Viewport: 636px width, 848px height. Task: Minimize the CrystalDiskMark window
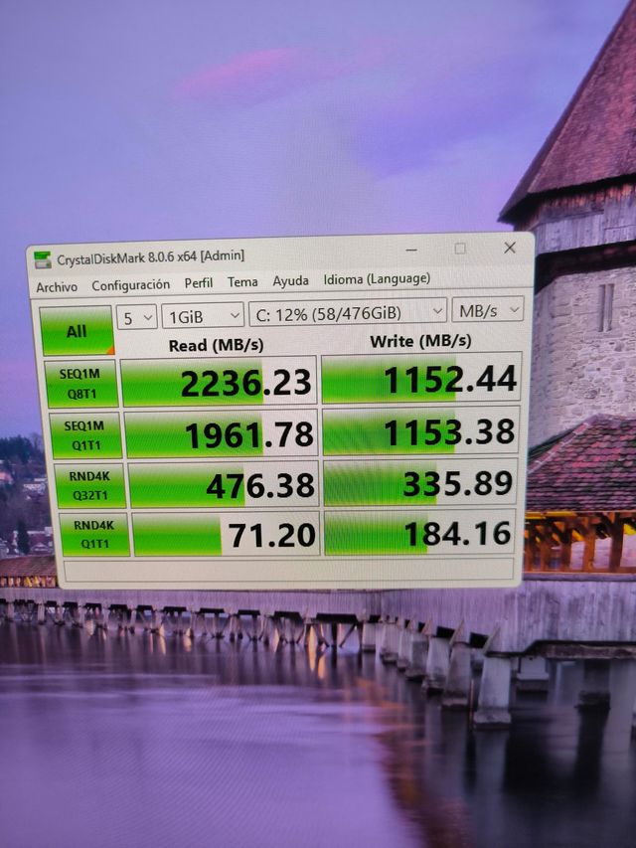(x=411, y=250)
